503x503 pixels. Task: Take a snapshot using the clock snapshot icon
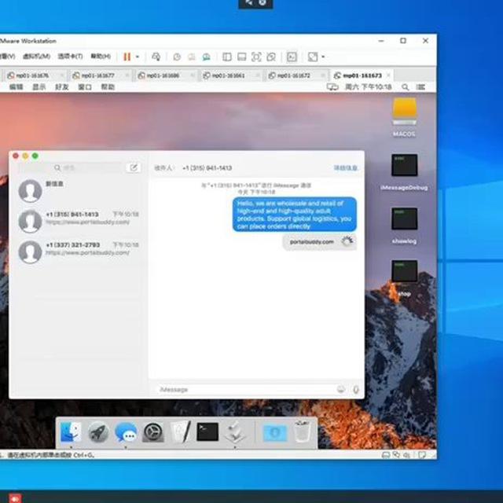177,57
